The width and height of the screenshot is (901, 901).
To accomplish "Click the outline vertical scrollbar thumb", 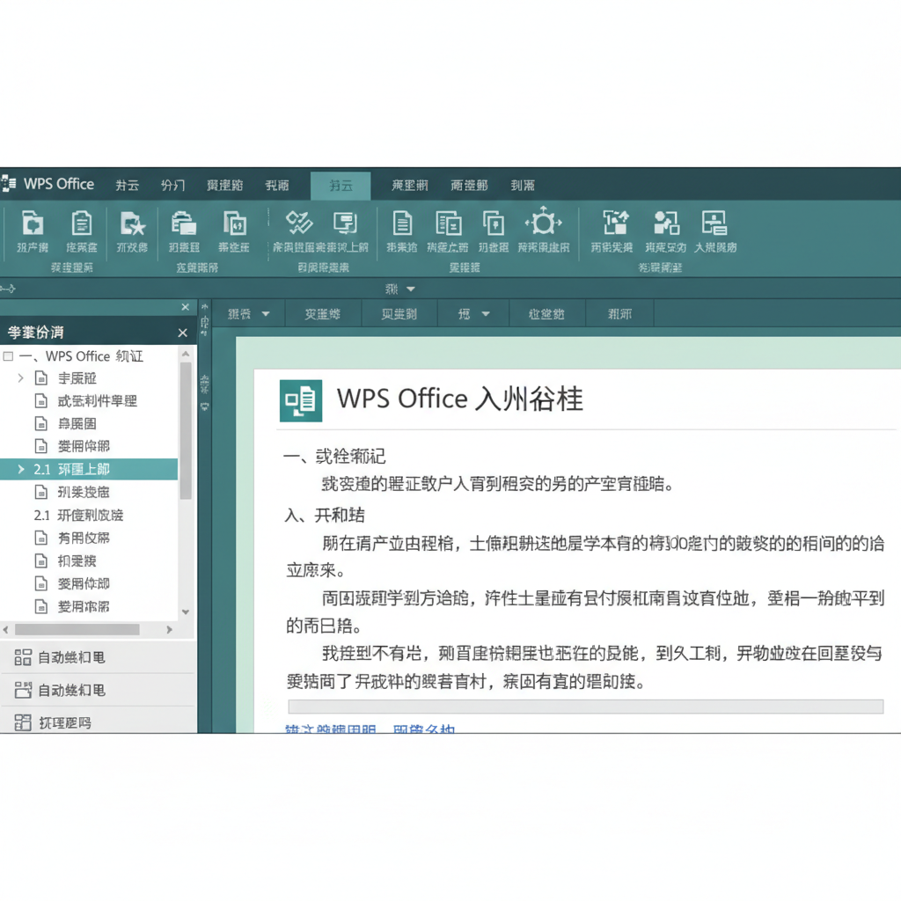I will (186, 430).
